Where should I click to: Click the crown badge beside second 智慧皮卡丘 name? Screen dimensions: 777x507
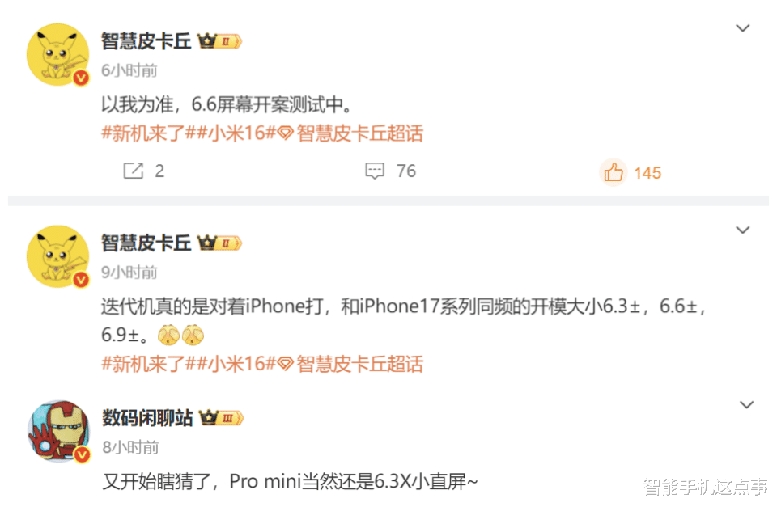(219, 243)
